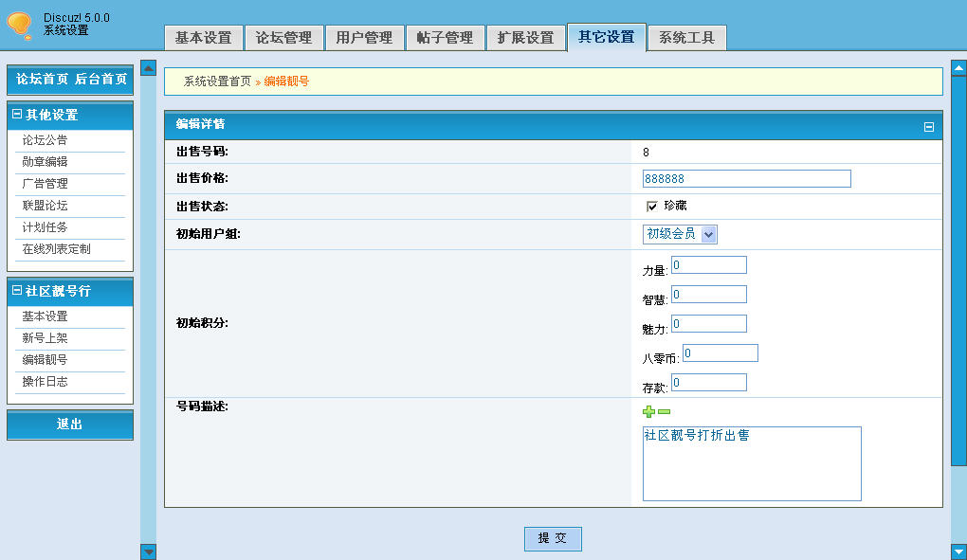The image size is (967, 560).
Task: Collapse the 其他设置 sidebar section
Action: point(17,114)
